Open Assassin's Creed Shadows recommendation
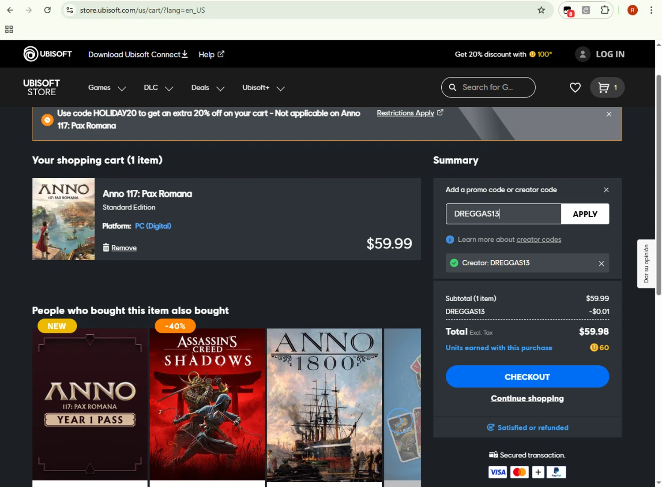662x487 pixels. (207, 404)
